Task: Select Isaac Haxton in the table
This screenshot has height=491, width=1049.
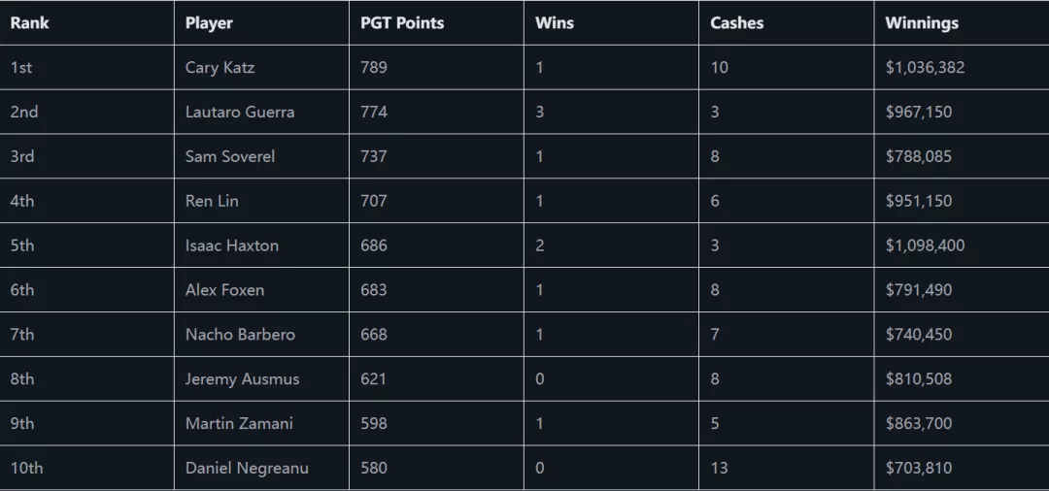Action: point(232,245)
